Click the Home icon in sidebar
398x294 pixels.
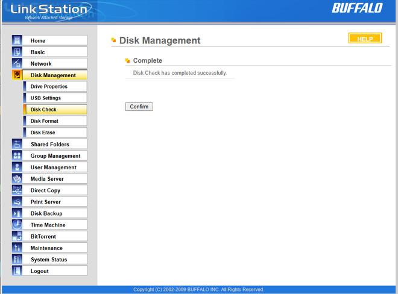[17, 40]
